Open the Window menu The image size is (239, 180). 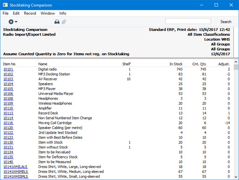tap(48, 13)
